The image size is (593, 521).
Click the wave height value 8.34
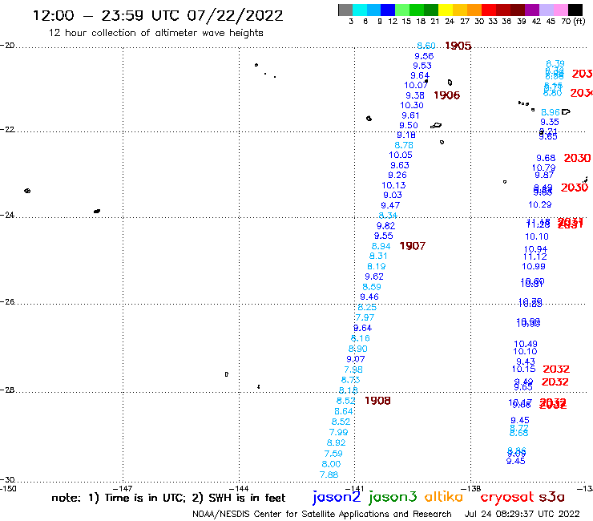(x=388, y=216)
